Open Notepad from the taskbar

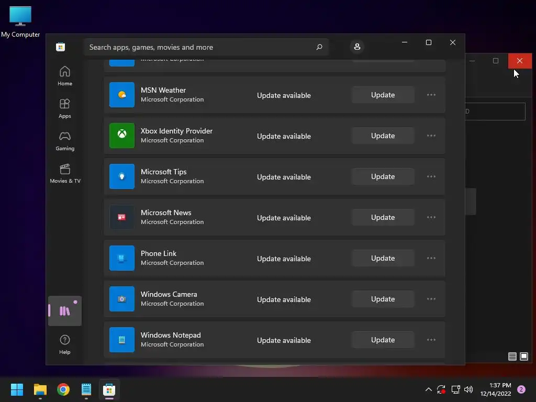pyautogui.click(x=86, y=389)
